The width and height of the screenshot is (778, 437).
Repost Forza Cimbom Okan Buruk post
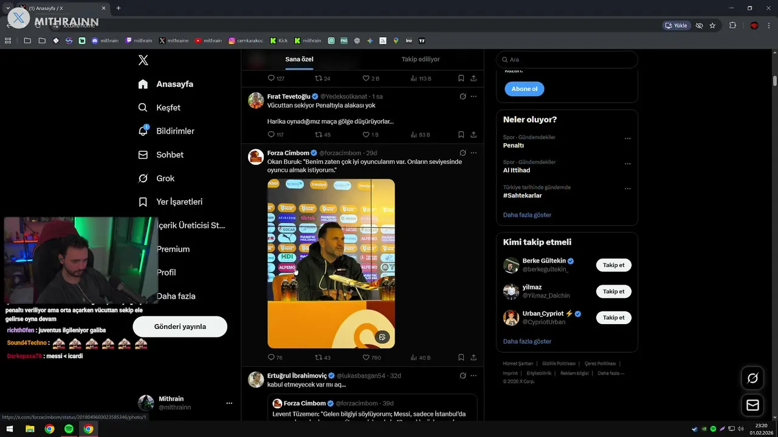[x=323, y=357]
